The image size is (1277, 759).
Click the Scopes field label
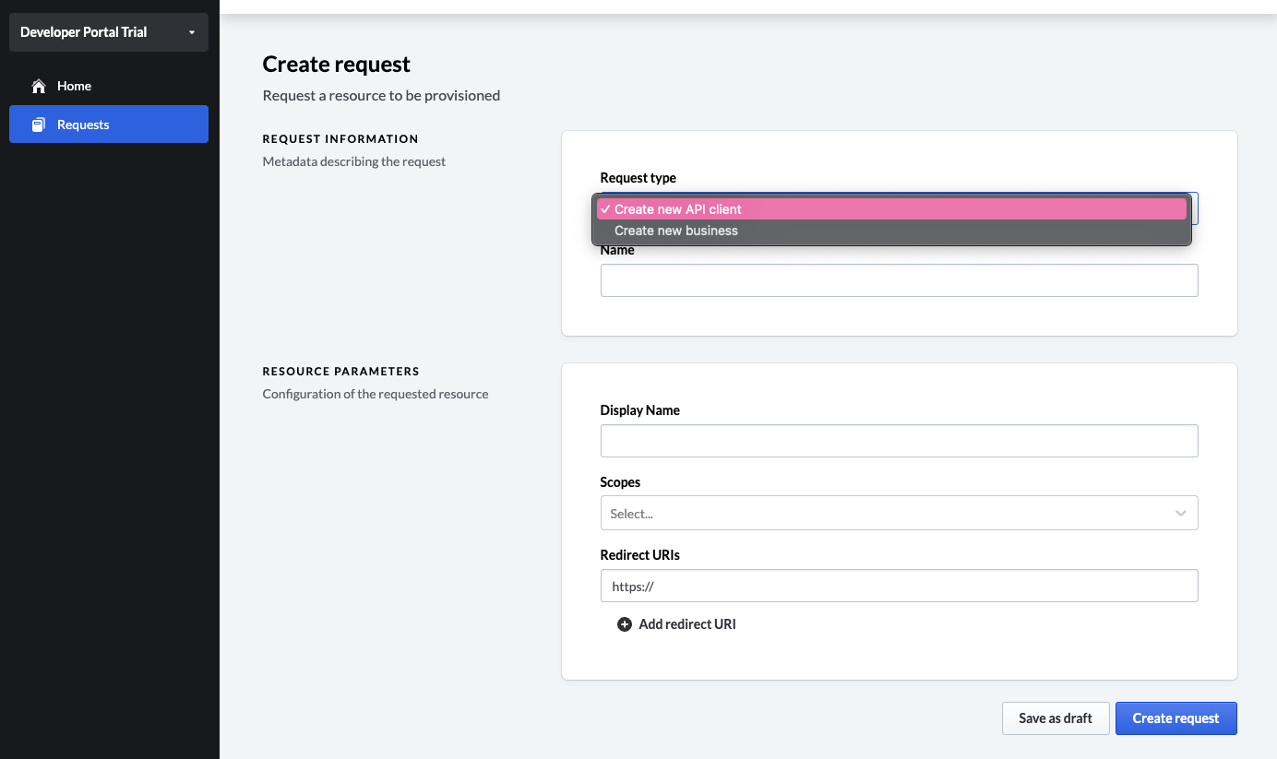tap(620, 482)
